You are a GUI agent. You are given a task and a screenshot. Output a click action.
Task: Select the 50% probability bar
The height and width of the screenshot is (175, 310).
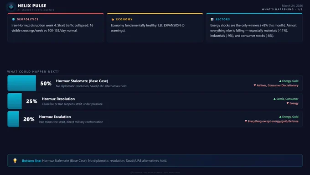coord(22,83)
